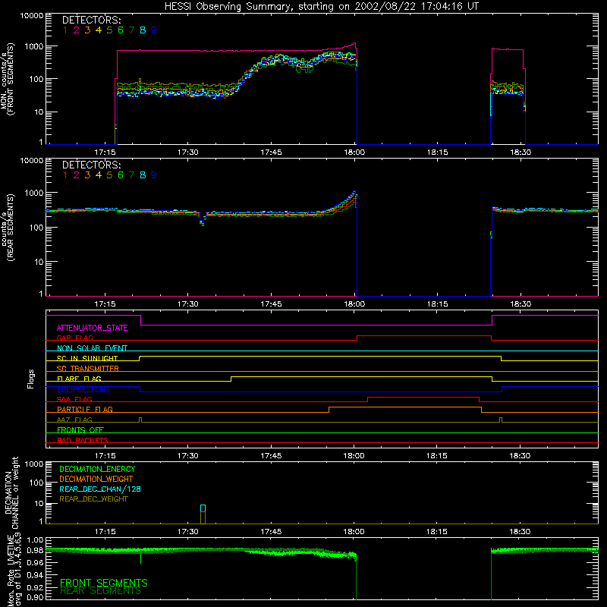The width and height of the screenshot is (607, 607).
Task: Select detector 7 in front segments legend
Action: (131, 30)
